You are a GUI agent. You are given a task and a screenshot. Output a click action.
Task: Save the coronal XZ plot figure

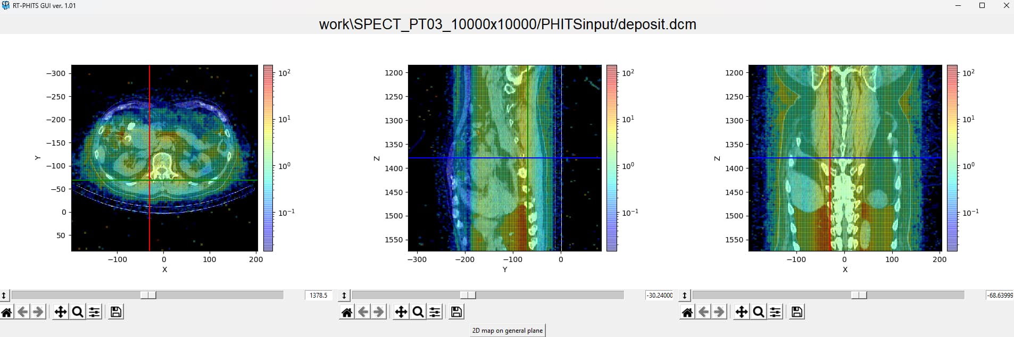(x=797, y=312)
